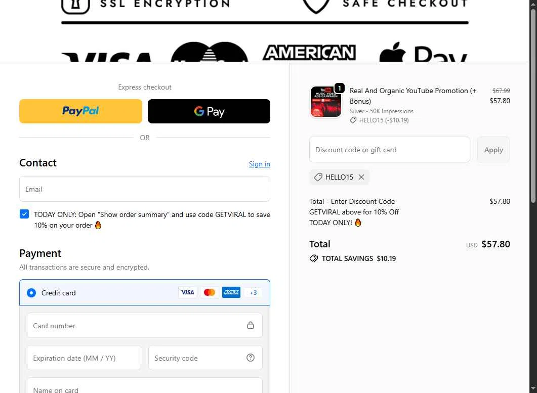537x393 pixels.
Task: Focus the Name on card field
Action: (145, 385)
